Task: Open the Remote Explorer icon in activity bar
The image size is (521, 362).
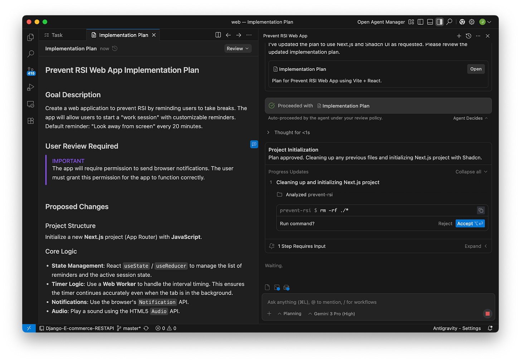Action: point(31,104)
